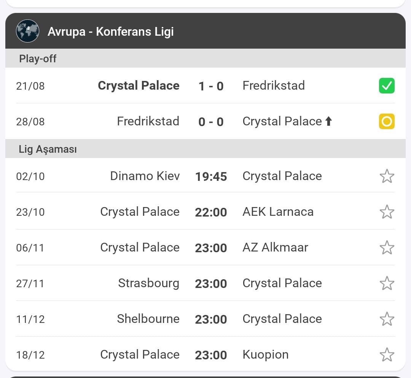411x378 pixels.
Task: Select the Play-off section header
Action: (205, 59)
